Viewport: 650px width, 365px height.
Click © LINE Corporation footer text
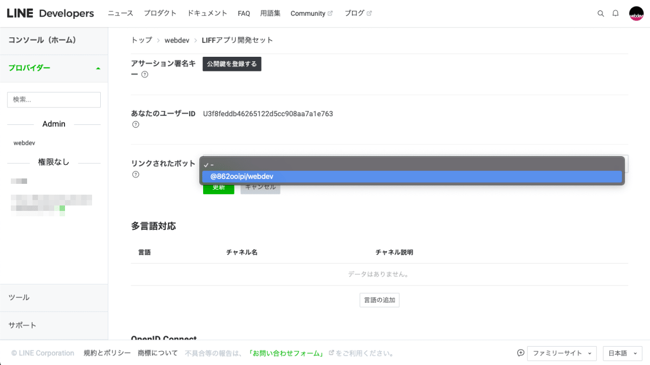(x=43, y=353)
